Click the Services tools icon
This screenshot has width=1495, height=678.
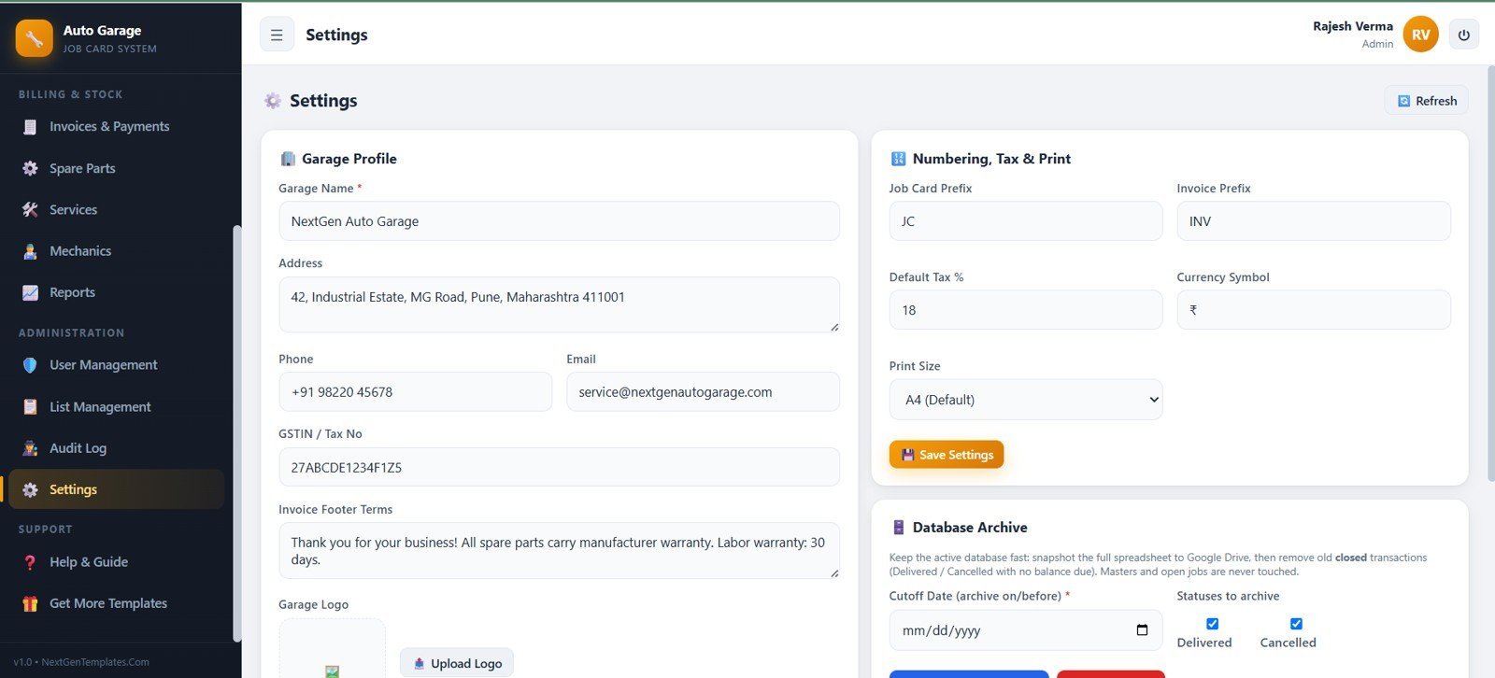(x=30, y=210)
